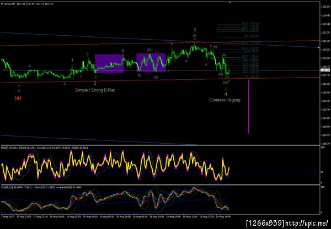Select the yellow wave '3' label
The width and height of the screenshot is (331, 229).
195,30
